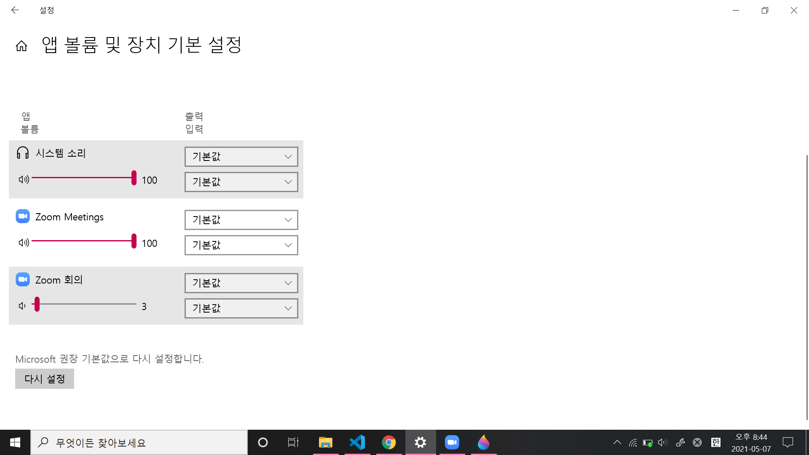Adjust the 시스템 소리 volume slider
Screen dimensions: 809x455
point(84,178)
